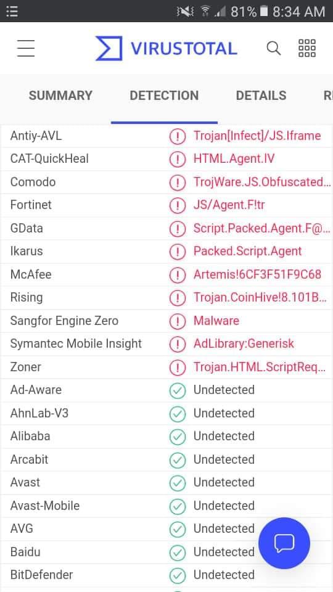Image resolution: width=333 pixels, height=592 pixels.
Task: Select the BitDefender engine row
Action: tap(166, 575)
